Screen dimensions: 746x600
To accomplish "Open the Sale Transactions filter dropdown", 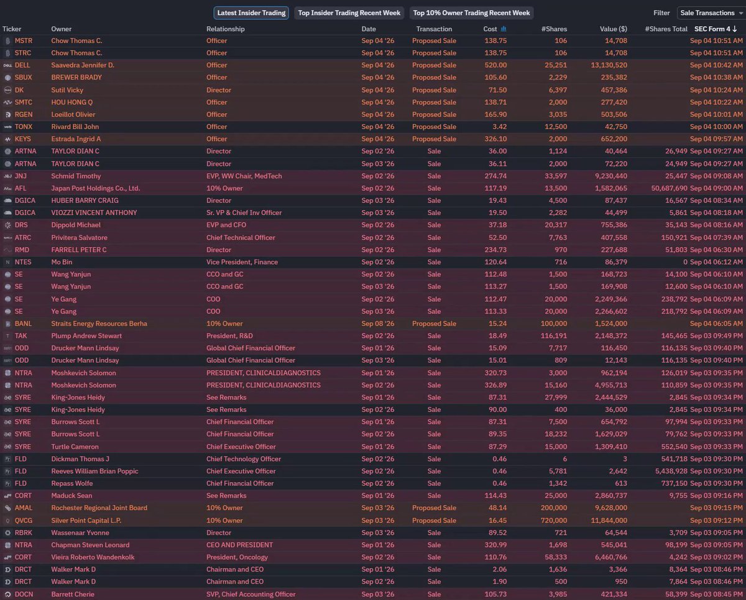I will pyautogui.click(x=711, y=13).
